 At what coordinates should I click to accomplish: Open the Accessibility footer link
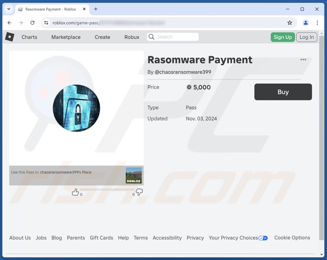167,238
